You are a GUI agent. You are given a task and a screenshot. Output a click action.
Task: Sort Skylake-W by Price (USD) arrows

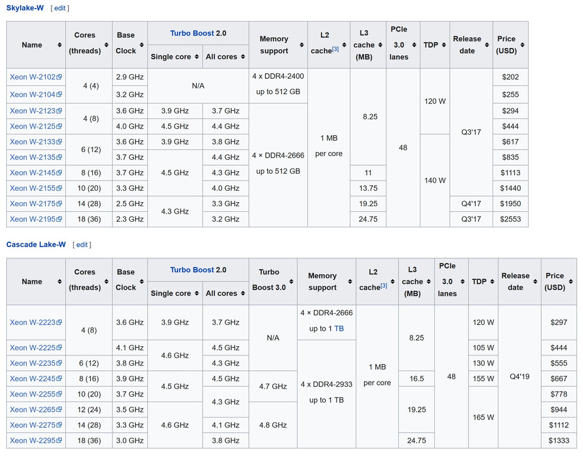[x=522, y=45]
